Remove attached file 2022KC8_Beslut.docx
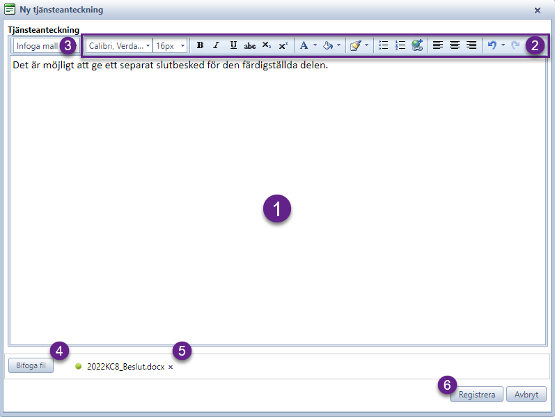555x417 pixels. (171, 367)
